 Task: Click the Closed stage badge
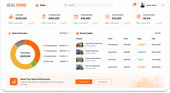pyautogui.click(x=140, y=60)
